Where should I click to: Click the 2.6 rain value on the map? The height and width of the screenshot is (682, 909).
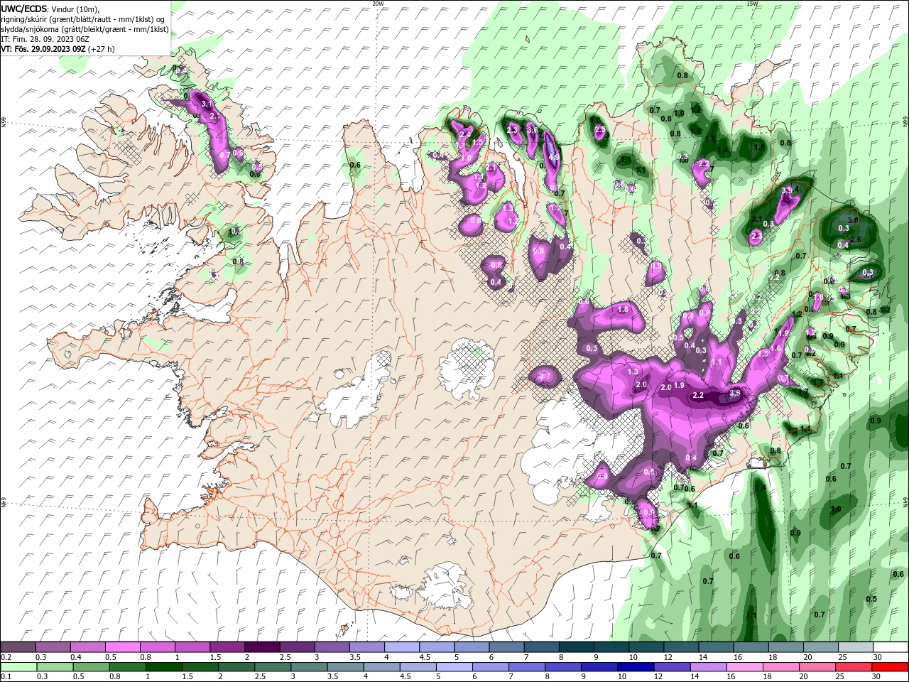[x=855, y=239]
